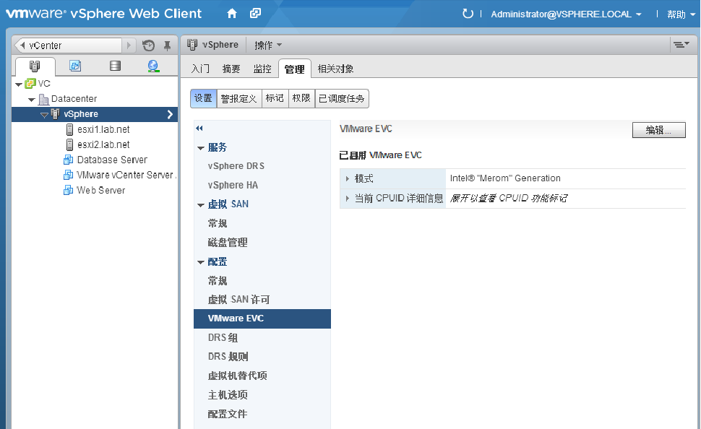The height and width of the screenshot is (429, 701).
Task: Switch to the 监控 tab
Action: click(262, 69)
